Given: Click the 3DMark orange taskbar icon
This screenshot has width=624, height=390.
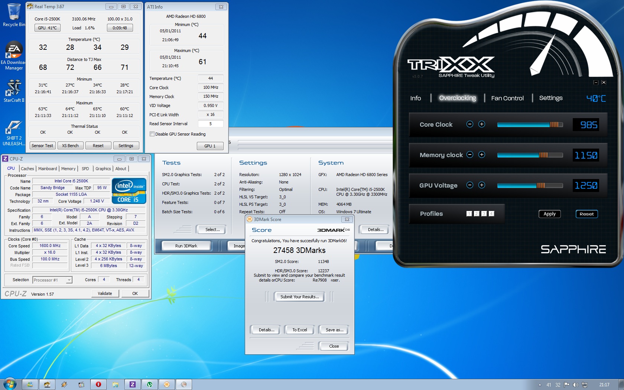Looking at the screenshot, I should pyautogui.click(x=167, y=384).
